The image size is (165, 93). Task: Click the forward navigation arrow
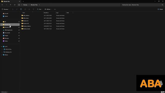click(6, 5)
